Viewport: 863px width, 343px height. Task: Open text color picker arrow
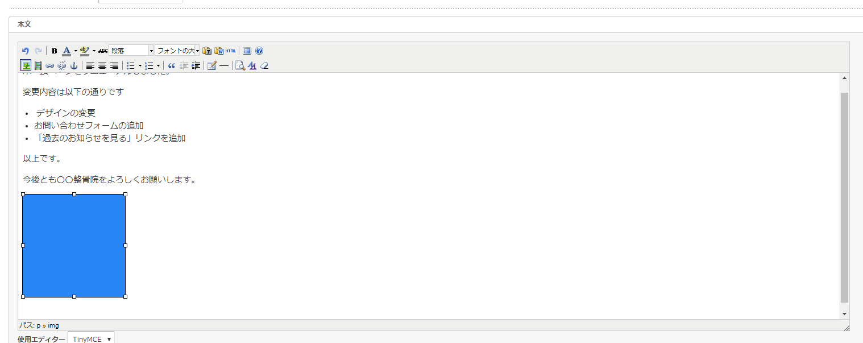pos(76,51)
